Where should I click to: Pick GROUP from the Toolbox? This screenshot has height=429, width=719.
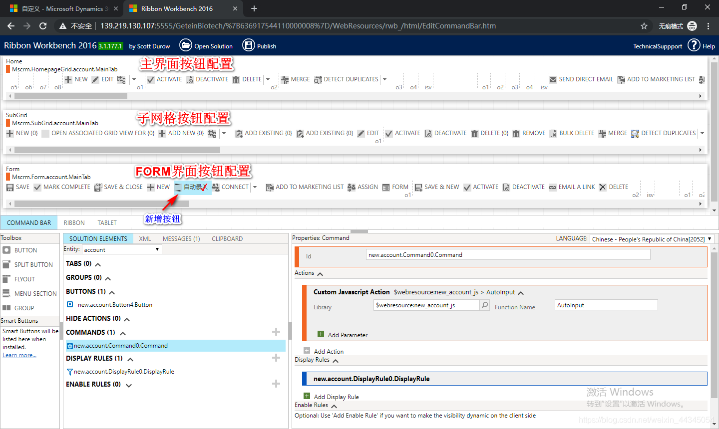[18, 308]
